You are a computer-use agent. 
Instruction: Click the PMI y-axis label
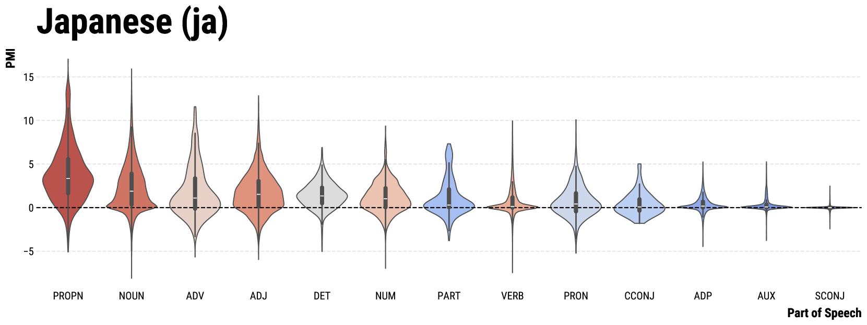[x=10, y=58]
